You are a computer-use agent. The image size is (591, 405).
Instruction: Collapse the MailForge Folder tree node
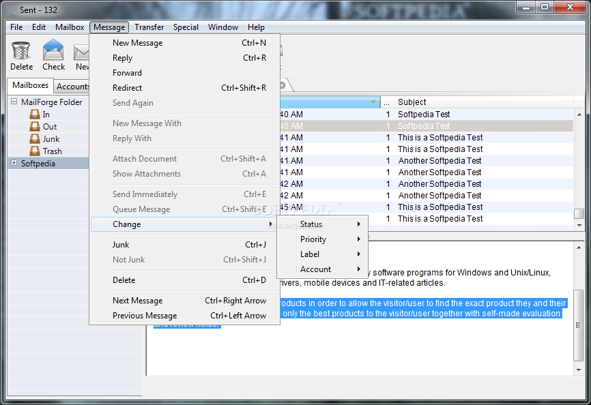[x=14, y=102]
